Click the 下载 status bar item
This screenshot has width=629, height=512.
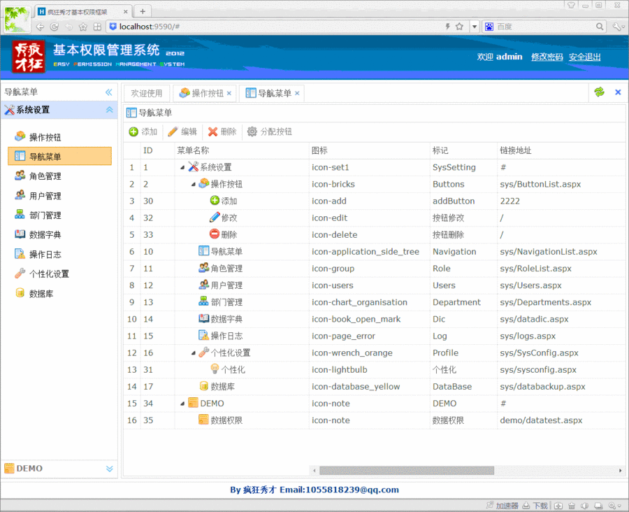(535, 506)
